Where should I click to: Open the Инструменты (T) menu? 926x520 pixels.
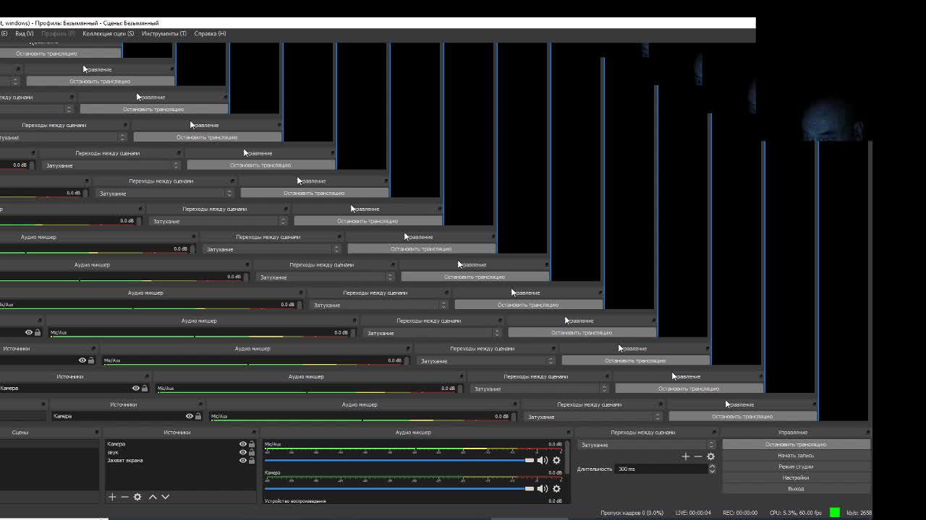(163, 33)
